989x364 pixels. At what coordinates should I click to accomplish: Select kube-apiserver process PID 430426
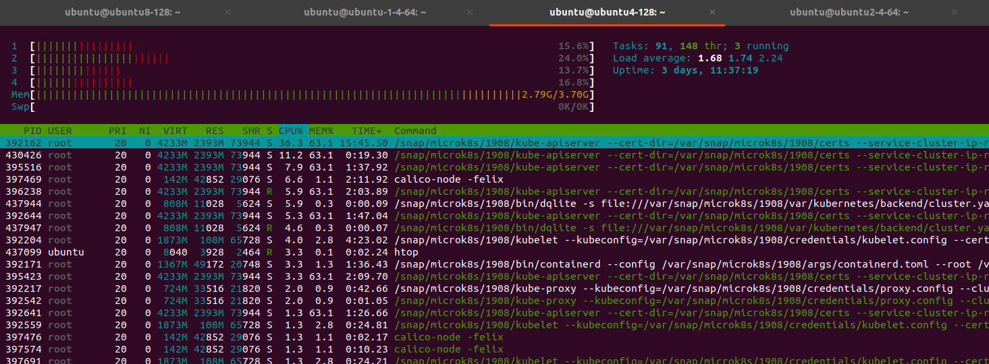pos(494,155)
